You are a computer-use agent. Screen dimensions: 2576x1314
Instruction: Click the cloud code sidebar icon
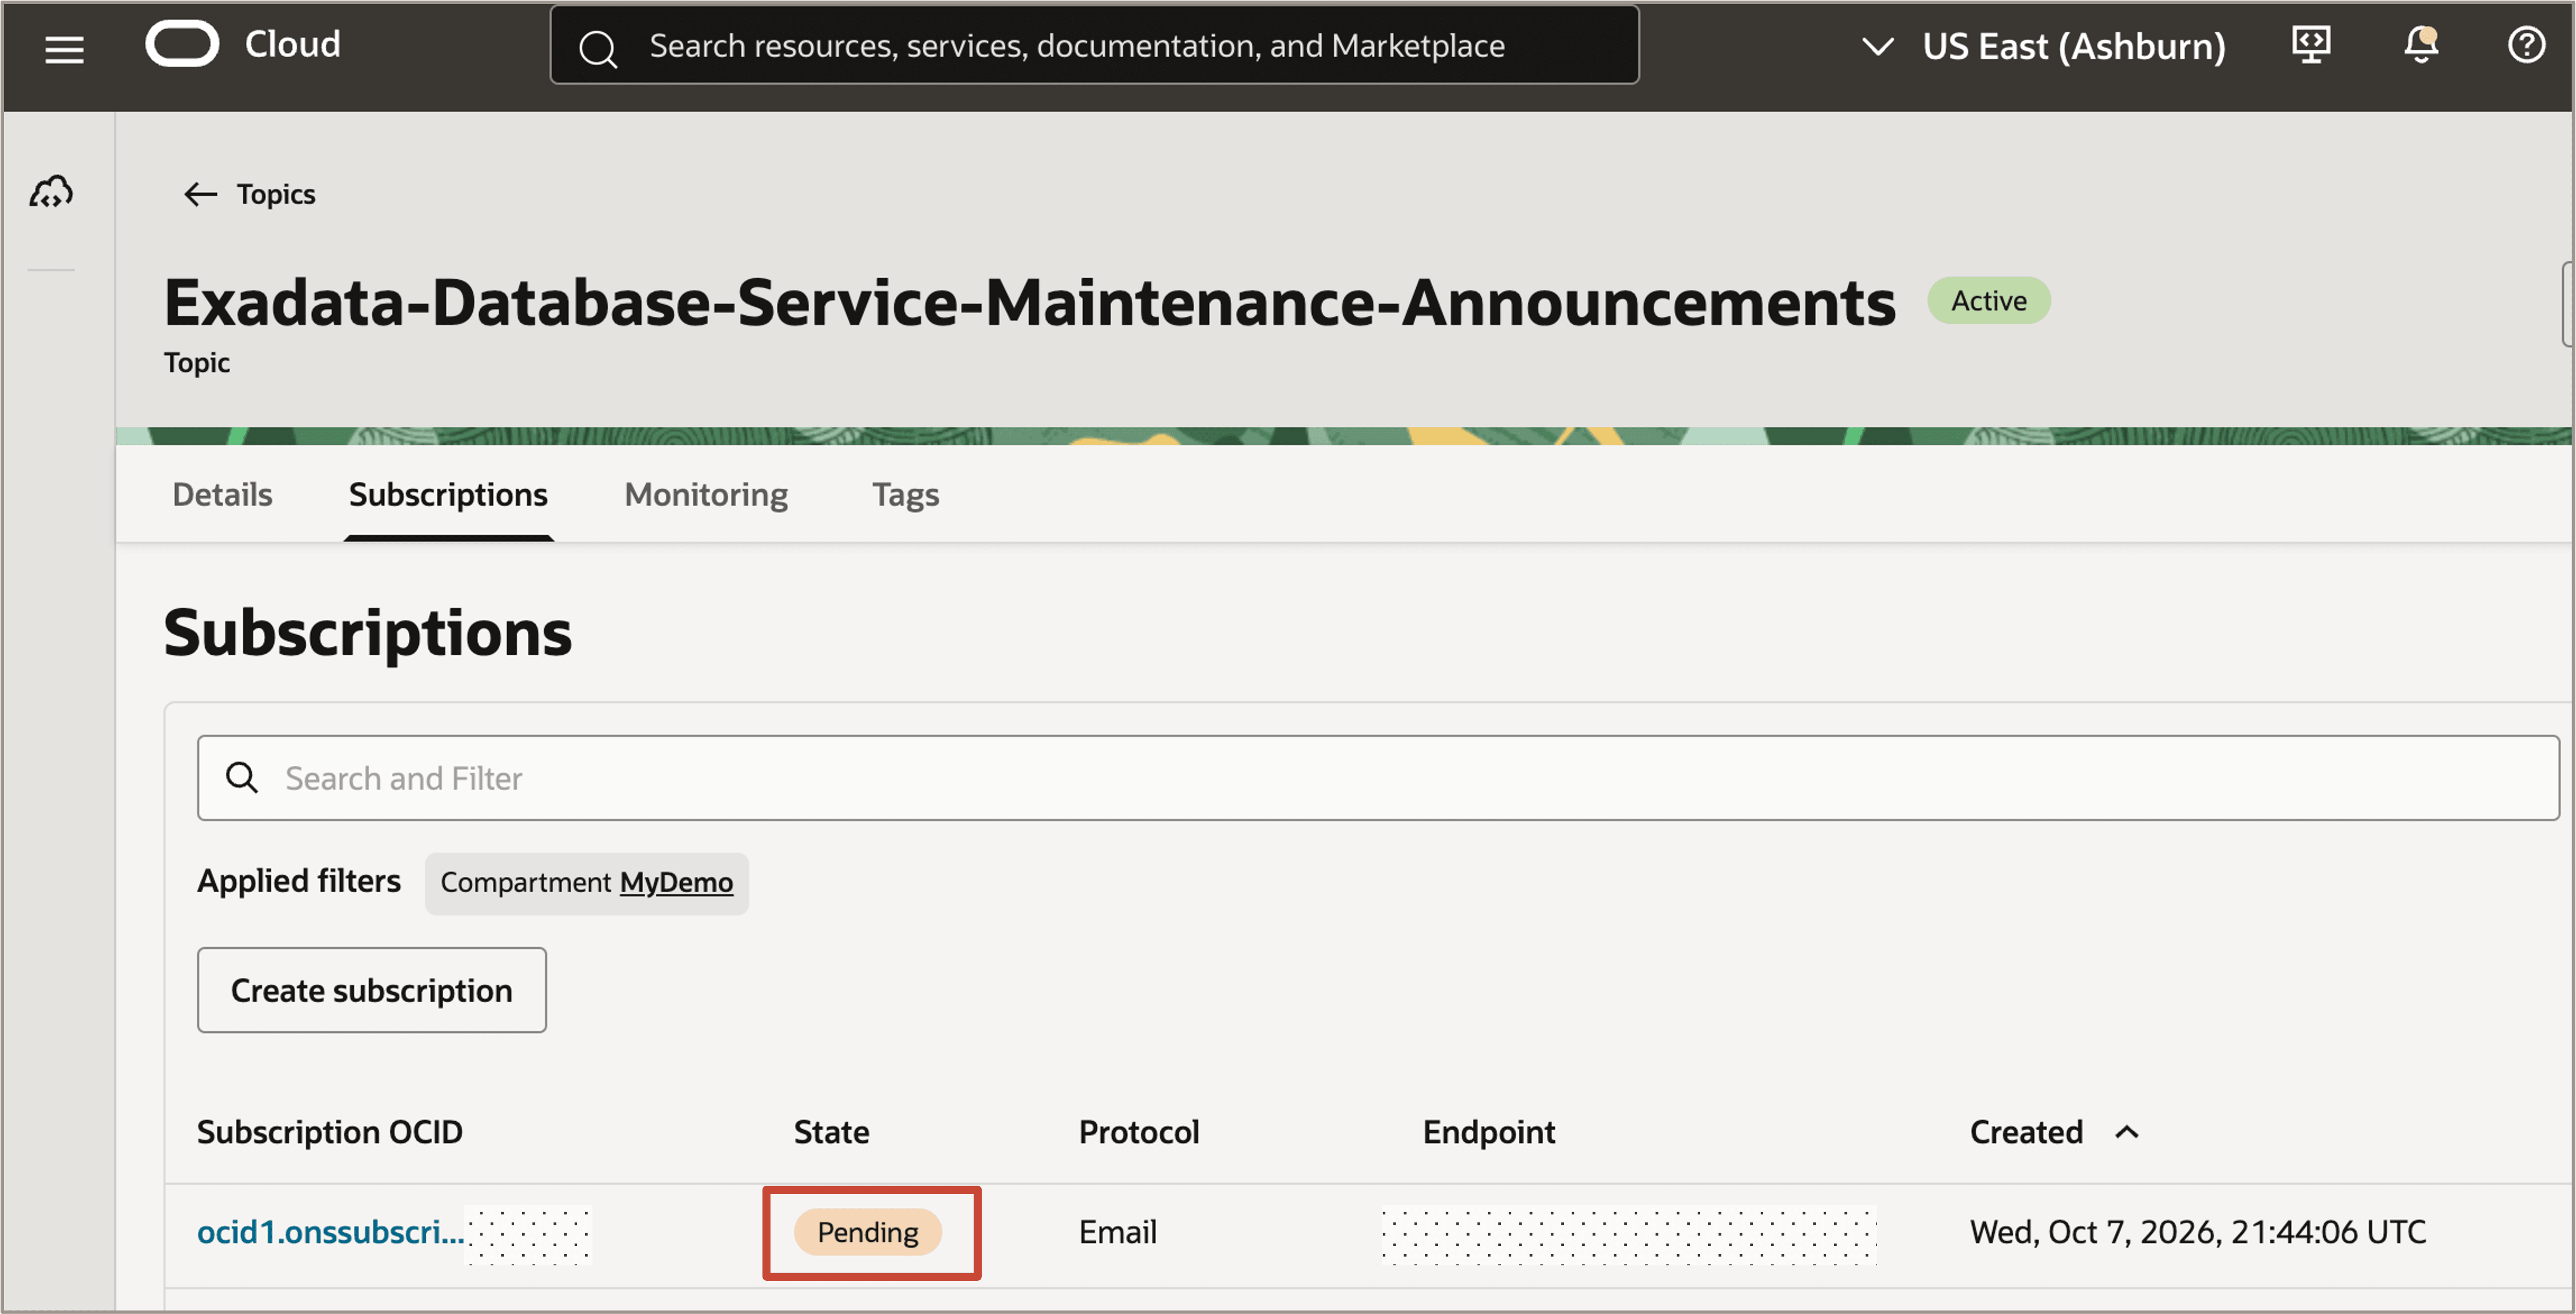pyautogui.click(x=51, y=191)
